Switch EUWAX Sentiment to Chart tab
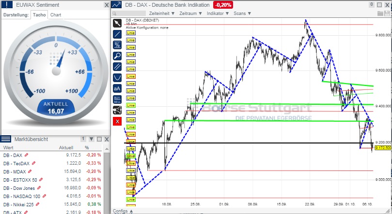Screen dimensions: 392x214 [x=56, y=14]
